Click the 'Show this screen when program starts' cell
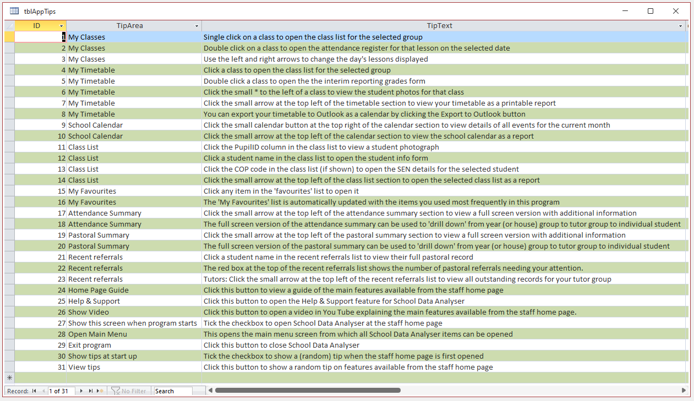 click(x=134, y=323)
